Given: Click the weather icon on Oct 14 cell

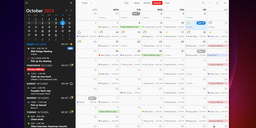Looking at the screenshot, I should 101,32.
